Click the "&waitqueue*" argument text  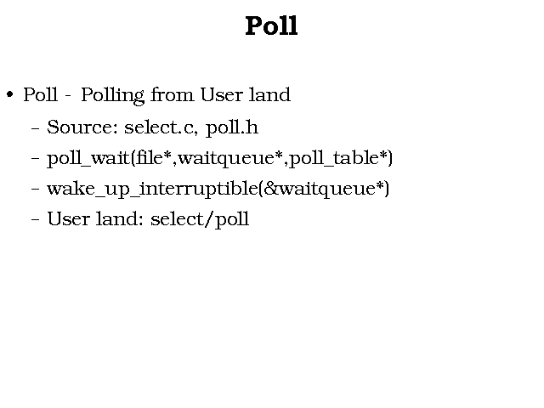(324, 189)
